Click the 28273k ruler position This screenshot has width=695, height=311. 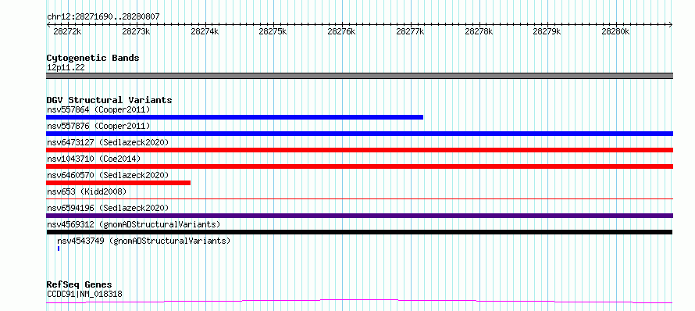click(136, 31)
